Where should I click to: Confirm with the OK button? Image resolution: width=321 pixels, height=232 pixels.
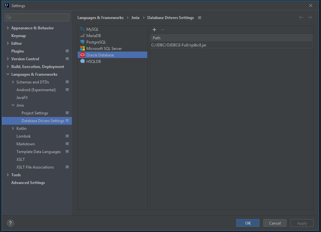click(x=248, y=223)
